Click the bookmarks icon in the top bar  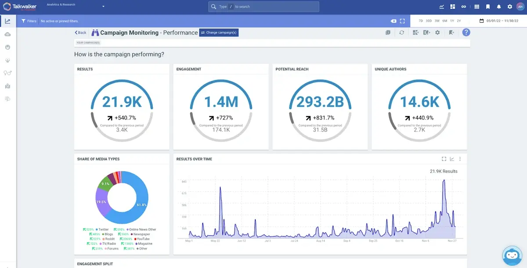point(487,6)
